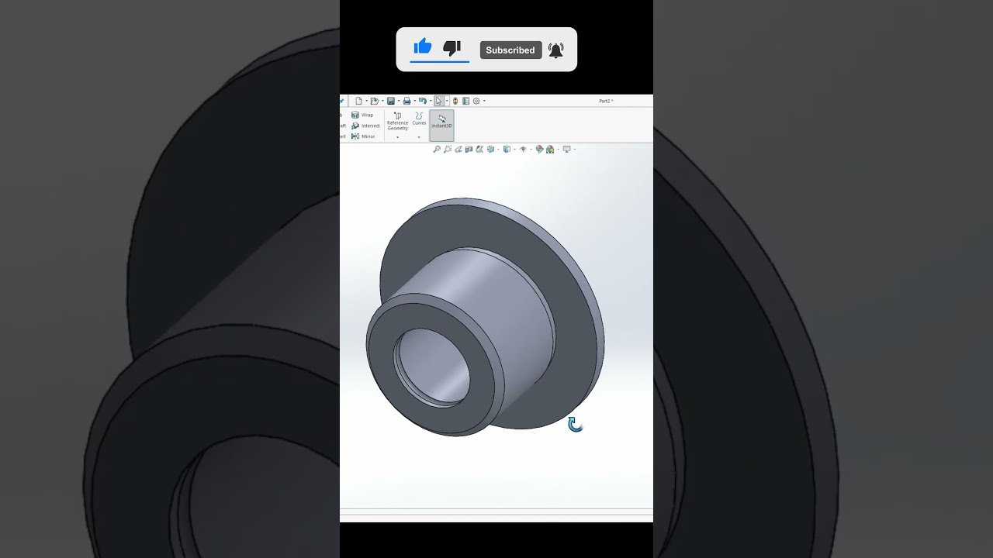This screenshot has height=558, width=993.
Task: Click the View Settings monitor icon
Action: [566, 149]
